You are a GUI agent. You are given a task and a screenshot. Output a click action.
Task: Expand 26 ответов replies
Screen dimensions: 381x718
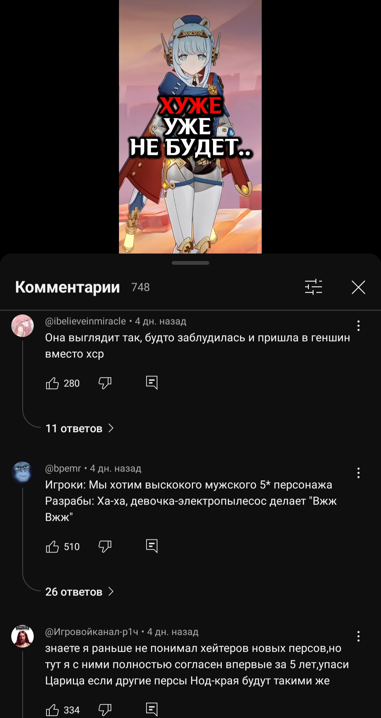[80, 592]
